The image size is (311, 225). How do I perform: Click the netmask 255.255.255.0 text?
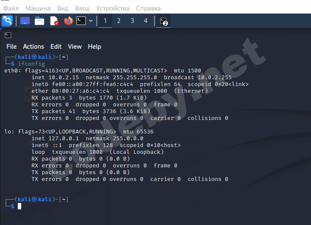pyautogui.click(x=121, y=77)
